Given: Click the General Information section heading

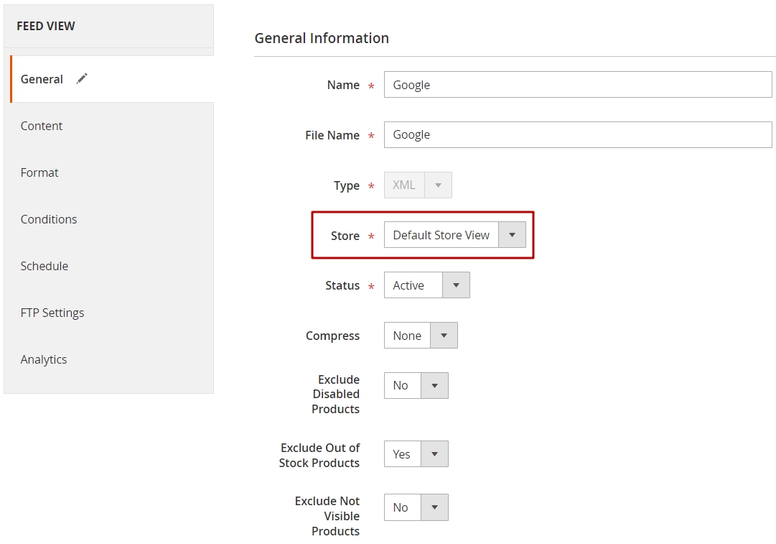Looking at the screenshot, I should [322, 38].
